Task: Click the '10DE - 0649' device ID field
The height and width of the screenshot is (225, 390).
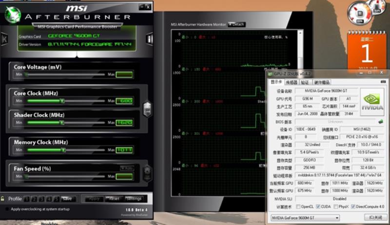Action: click(306, 130)
